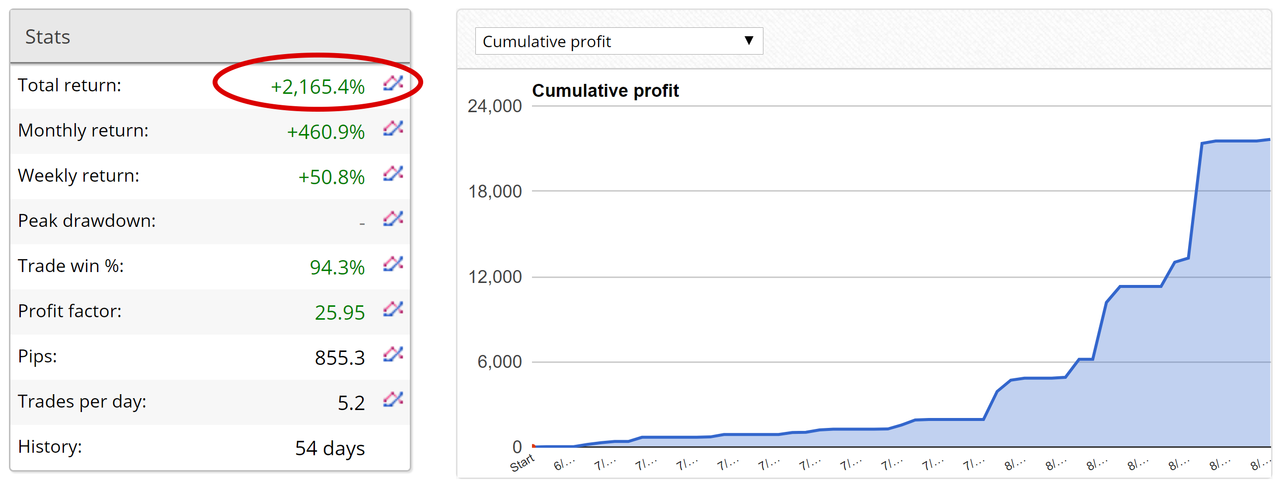Click the 24,000 axis label
Screen dimensions: 1282x487
(x=495, y=105)
